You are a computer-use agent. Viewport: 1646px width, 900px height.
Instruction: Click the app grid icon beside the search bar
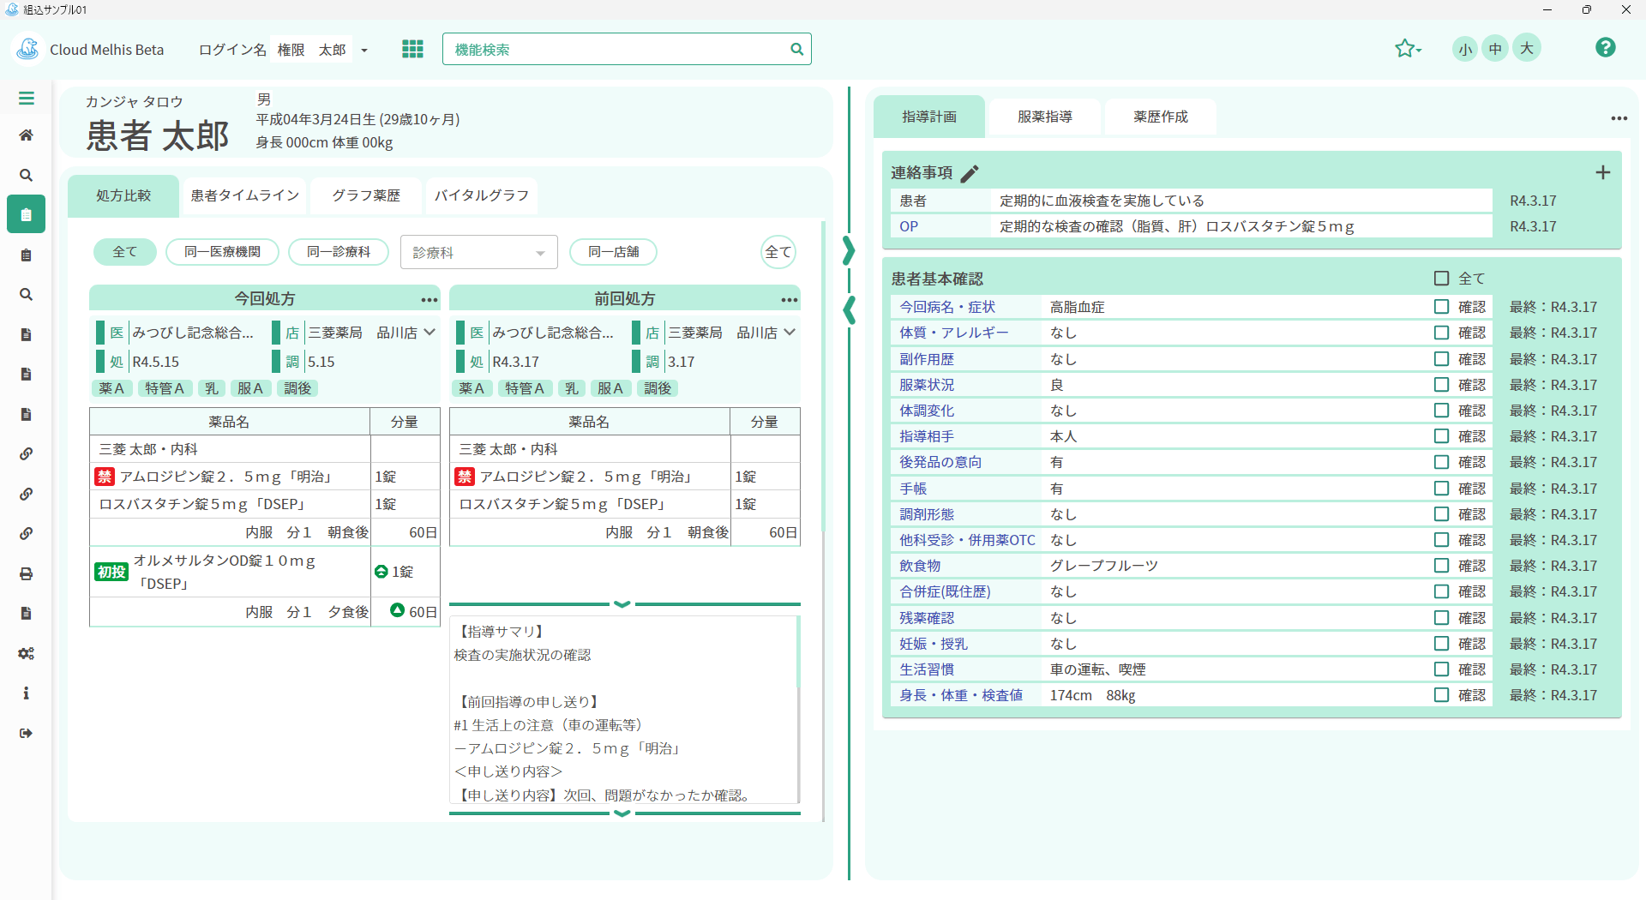(412, 49)
